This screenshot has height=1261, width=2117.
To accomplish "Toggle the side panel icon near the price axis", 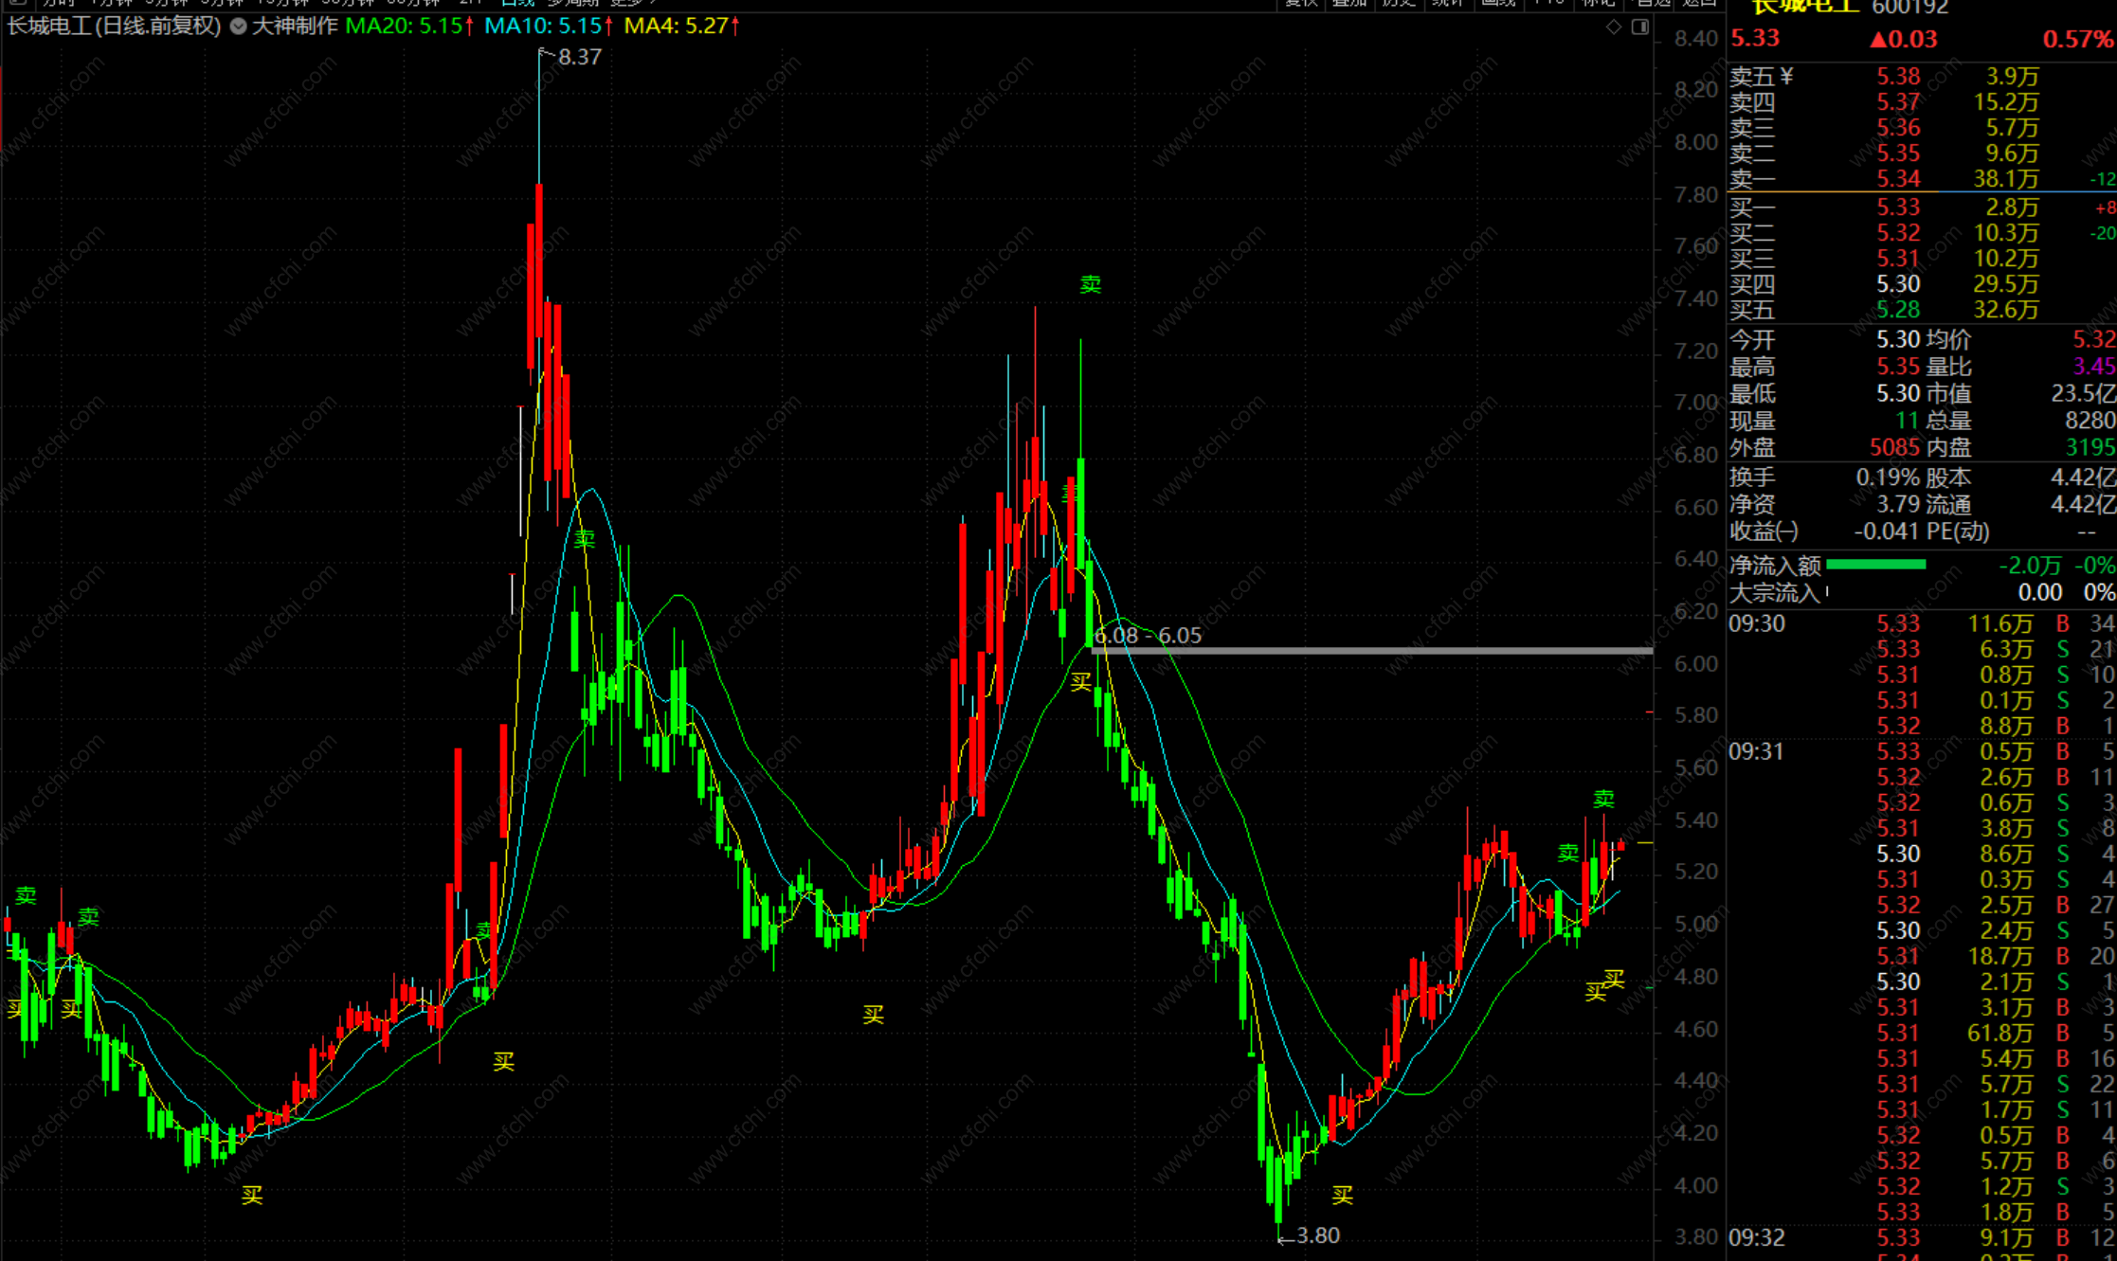I will (1640, 27).
